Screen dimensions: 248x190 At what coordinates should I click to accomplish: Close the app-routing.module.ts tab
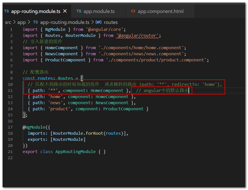65,11
